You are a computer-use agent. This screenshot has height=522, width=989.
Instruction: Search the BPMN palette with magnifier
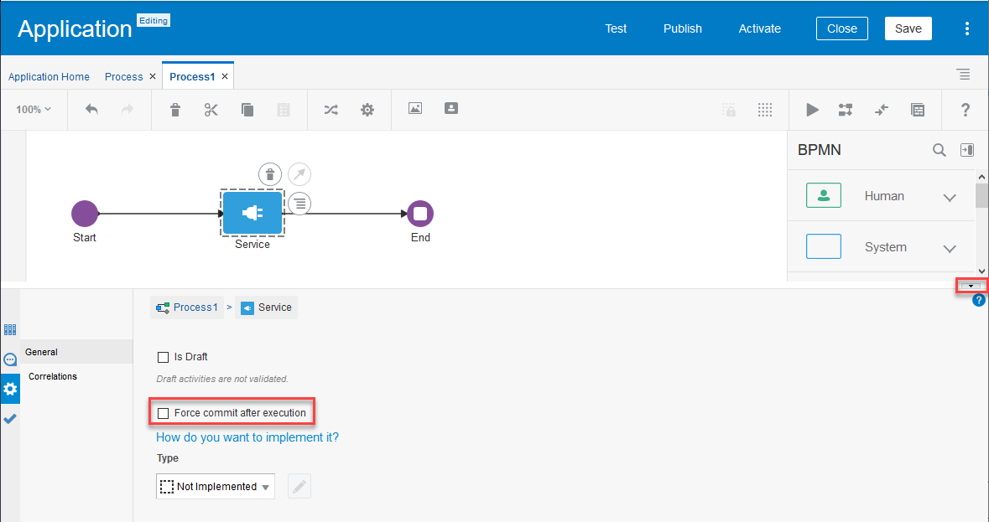pyautogui.click(x=940, y=150)
